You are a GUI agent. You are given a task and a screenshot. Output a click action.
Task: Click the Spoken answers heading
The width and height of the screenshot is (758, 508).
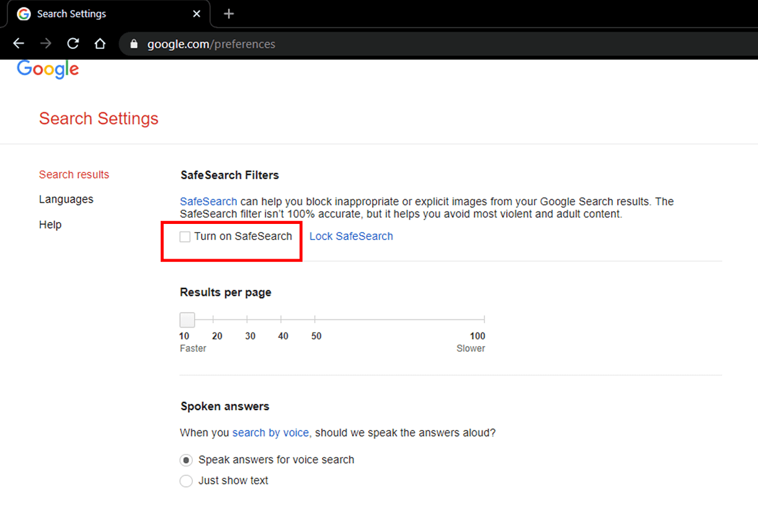click(x=225, y=406)
